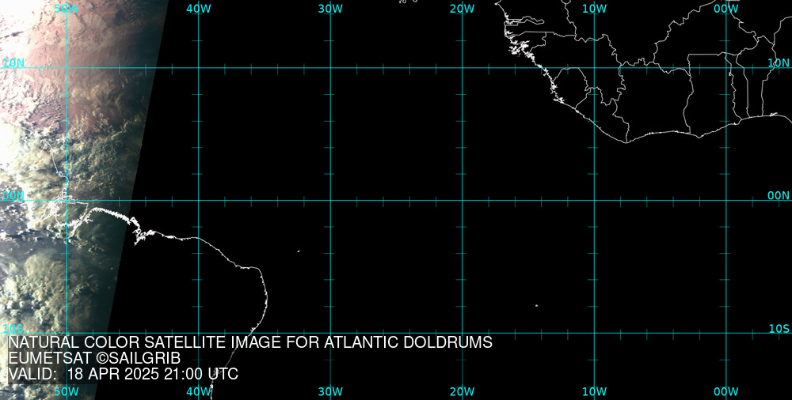
Task: Click the "NATURAL COLOR SATELLITE IMAGE FOR ATLANTIC DOLDRUMS" title
Action: click(x=250, y=342)
